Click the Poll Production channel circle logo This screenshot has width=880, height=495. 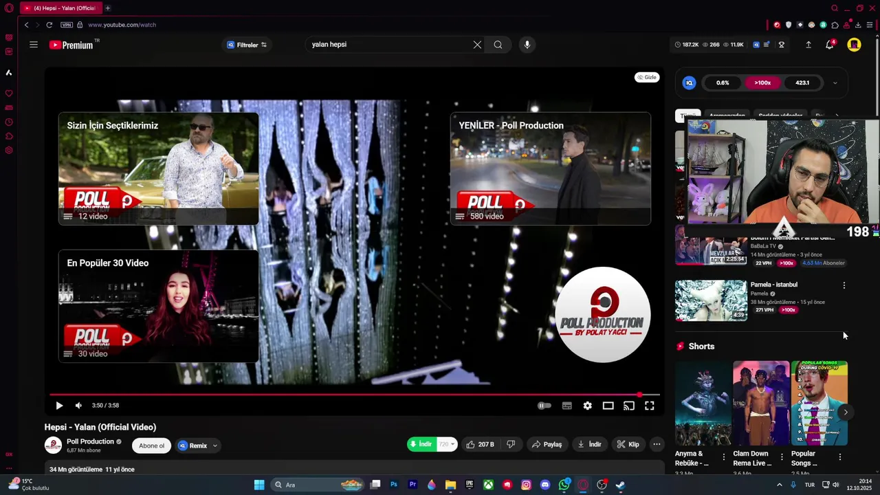[x=603, y=315]
